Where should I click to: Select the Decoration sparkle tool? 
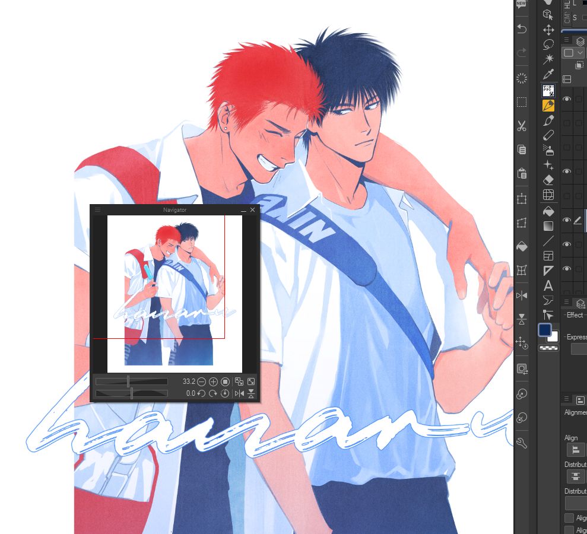click(x=548, y=165)
